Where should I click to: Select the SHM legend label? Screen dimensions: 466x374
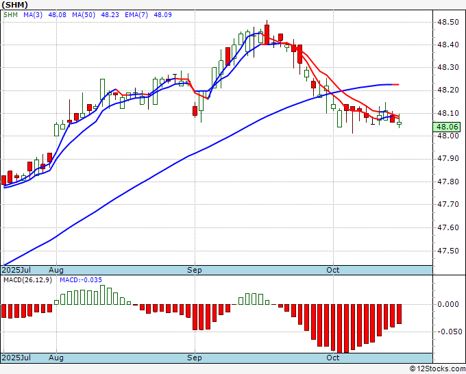(11, 14)
